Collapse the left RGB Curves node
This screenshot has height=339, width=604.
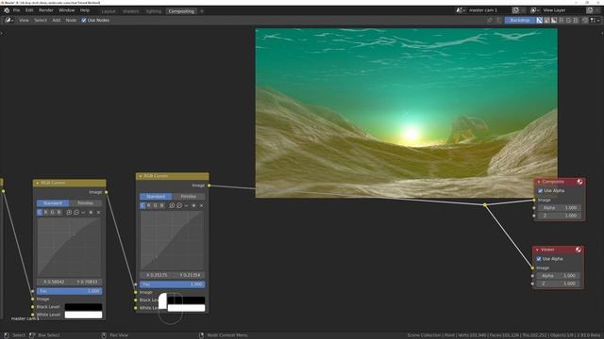(x=38, y=183)
